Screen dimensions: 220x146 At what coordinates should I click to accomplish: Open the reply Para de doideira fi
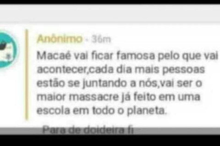(x=88, y=130)
